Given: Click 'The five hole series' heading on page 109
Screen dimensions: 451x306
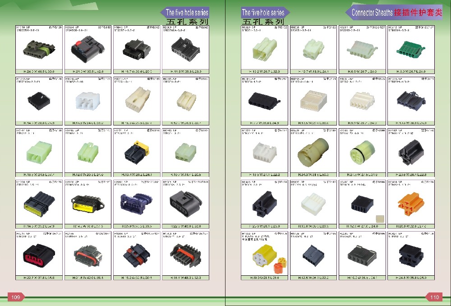Looking at the screenshot, I should 187,12.
